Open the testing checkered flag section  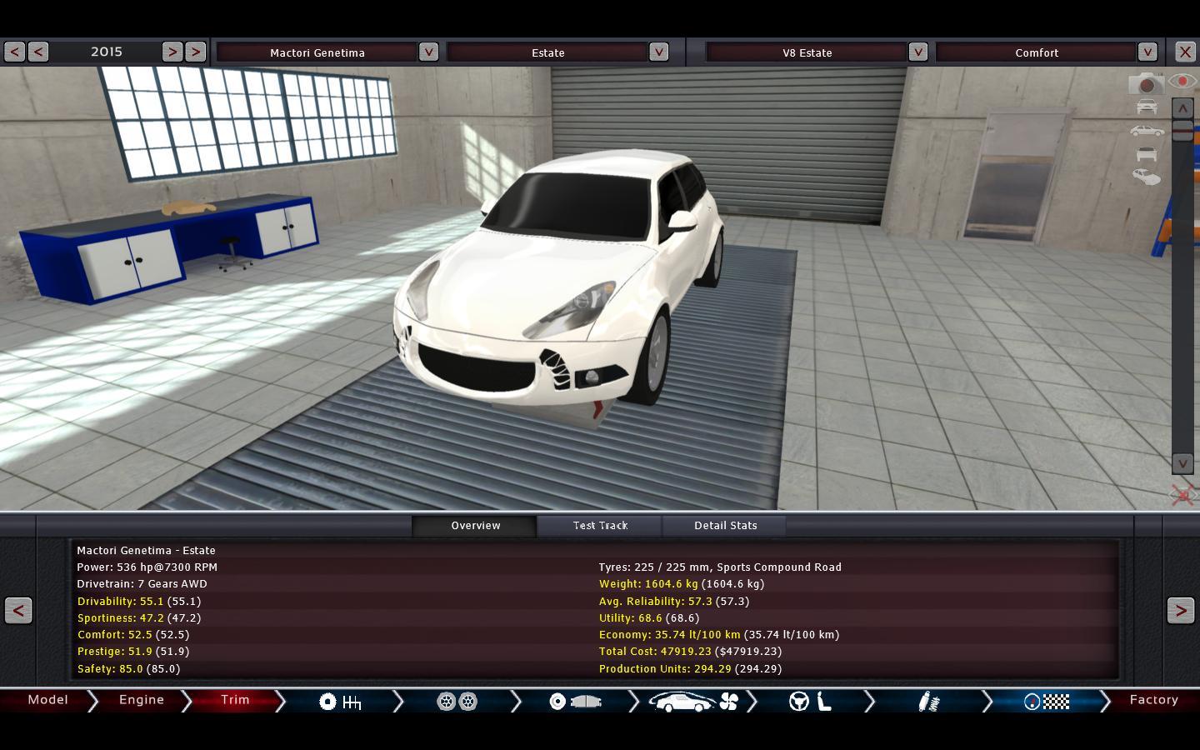pyautogui.click(x=1047, y=702)
